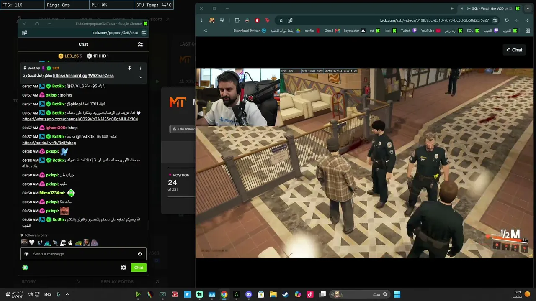Unpin the pinned message using the pin icon
Screen dimensions: 536x301
click(129, 68)
